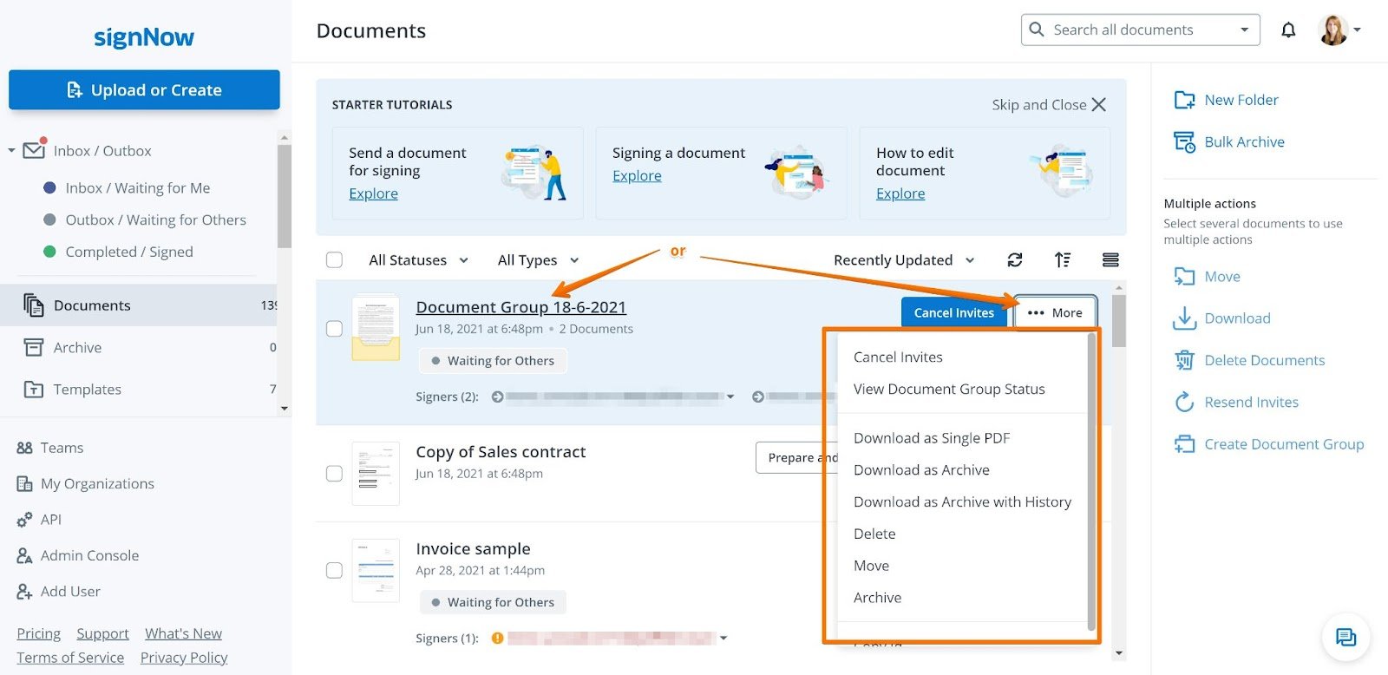1388x675 pixels.
Task: Click the sort order icon
Action: tap(1063, 259)
